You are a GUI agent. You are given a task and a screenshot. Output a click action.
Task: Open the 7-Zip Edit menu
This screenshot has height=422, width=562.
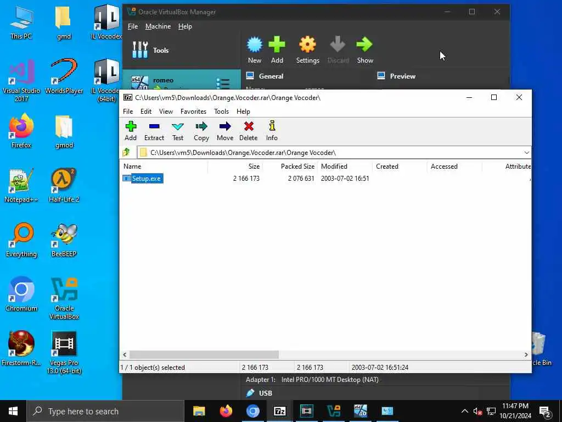146,112
